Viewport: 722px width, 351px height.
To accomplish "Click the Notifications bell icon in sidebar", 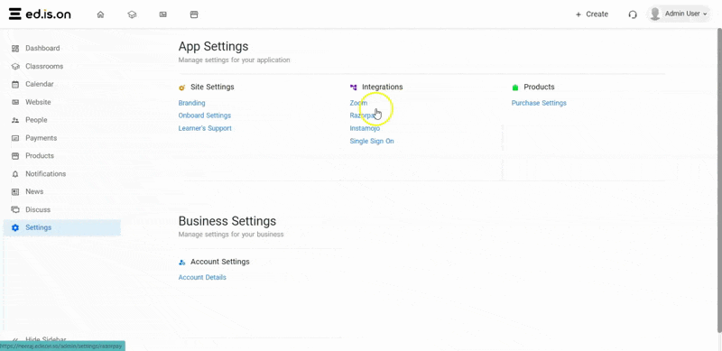I will pyautogui.click(x=15, y=174).
